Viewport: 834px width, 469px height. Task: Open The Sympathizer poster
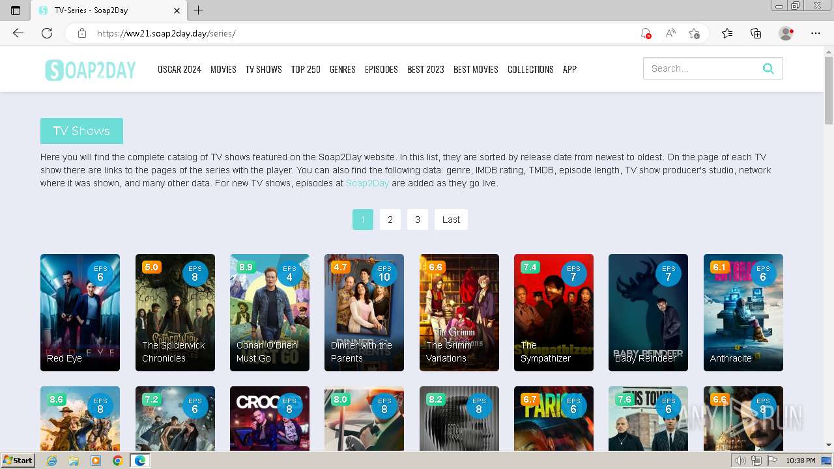coord(554,313)
